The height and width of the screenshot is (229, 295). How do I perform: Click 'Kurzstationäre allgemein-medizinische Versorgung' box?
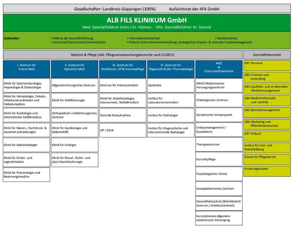[219, 218]
